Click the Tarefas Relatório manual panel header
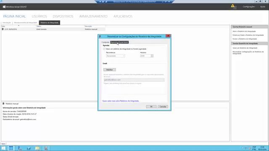This screenshot has height=151, width=269. (249, 27)
